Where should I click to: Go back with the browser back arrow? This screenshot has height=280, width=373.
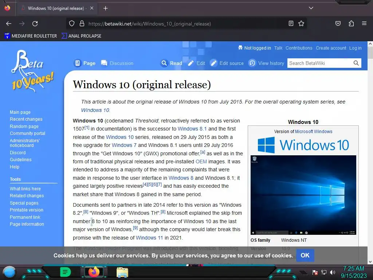click(x=9, y=24)
